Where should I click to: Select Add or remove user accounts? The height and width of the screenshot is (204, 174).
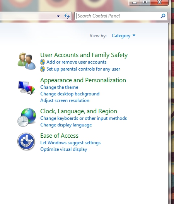(77, 62)
